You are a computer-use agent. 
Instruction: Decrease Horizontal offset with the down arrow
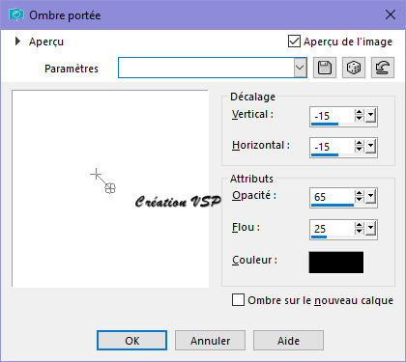coord(359,150)
